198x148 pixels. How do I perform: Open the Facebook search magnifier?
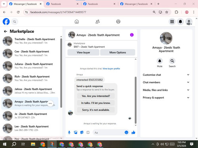click(x=15, y=22)
